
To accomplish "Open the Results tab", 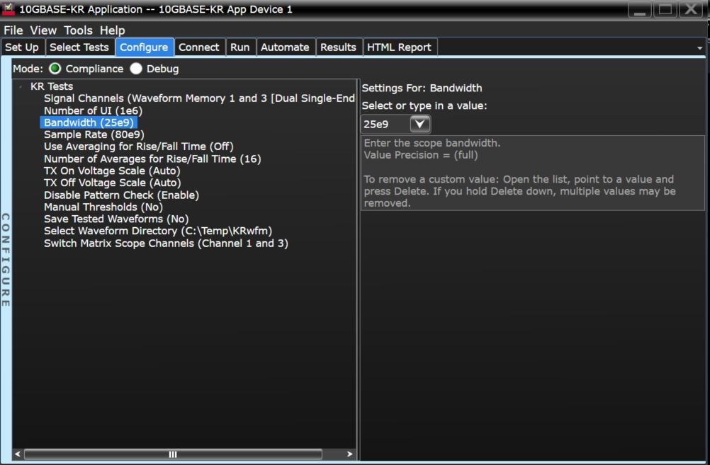I will point(338,47).
